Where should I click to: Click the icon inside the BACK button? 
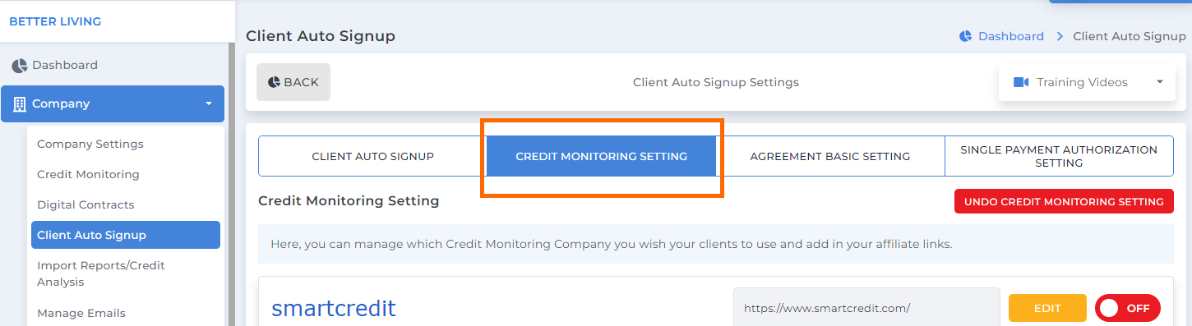274,82
